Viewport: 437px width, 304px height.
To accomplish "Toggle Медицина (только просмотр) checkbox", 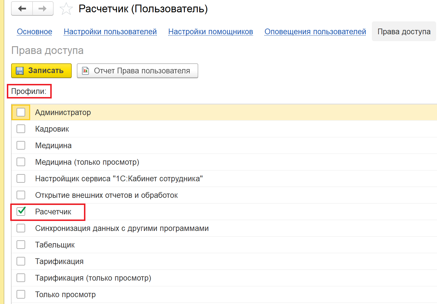I will [21, 162].
